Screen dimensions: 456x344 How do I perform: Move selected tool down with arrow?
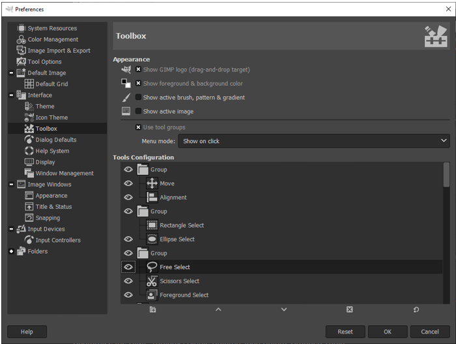(x=284, y=310)
